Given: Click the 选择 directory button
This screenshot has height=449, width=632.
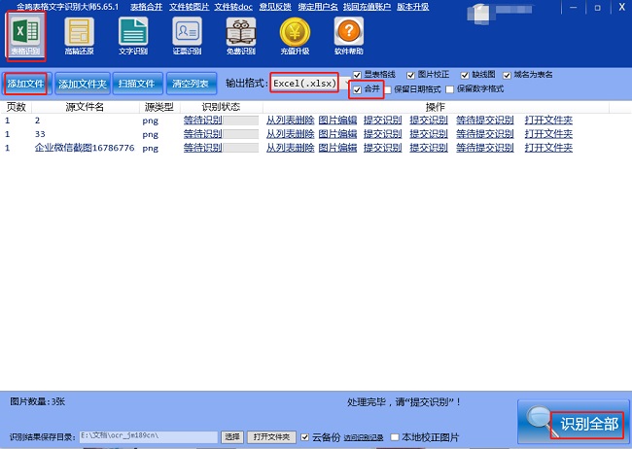Looking at the screenshot, I should [232, 437].
